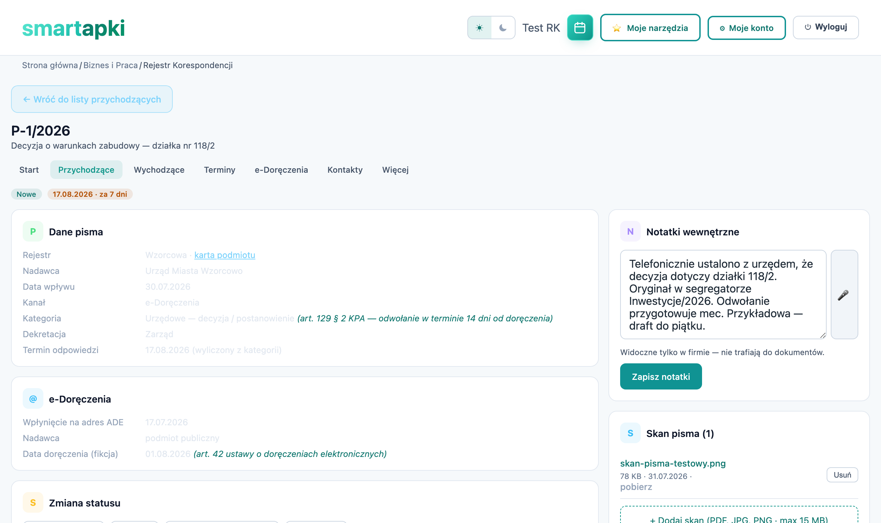Start dictation with the microphone button
Viewport: 881px width, 523px height.
tap(844, 295)
